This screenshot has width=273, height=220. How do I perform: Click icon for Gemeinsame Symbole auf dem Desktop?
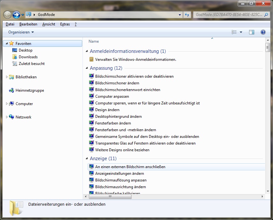91,136
